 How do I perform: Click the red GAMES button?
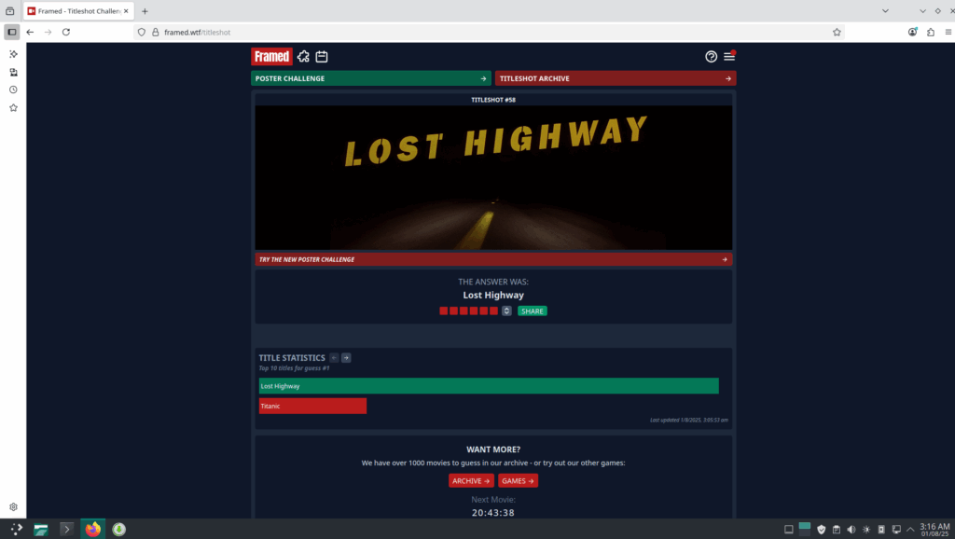(518, 481)
